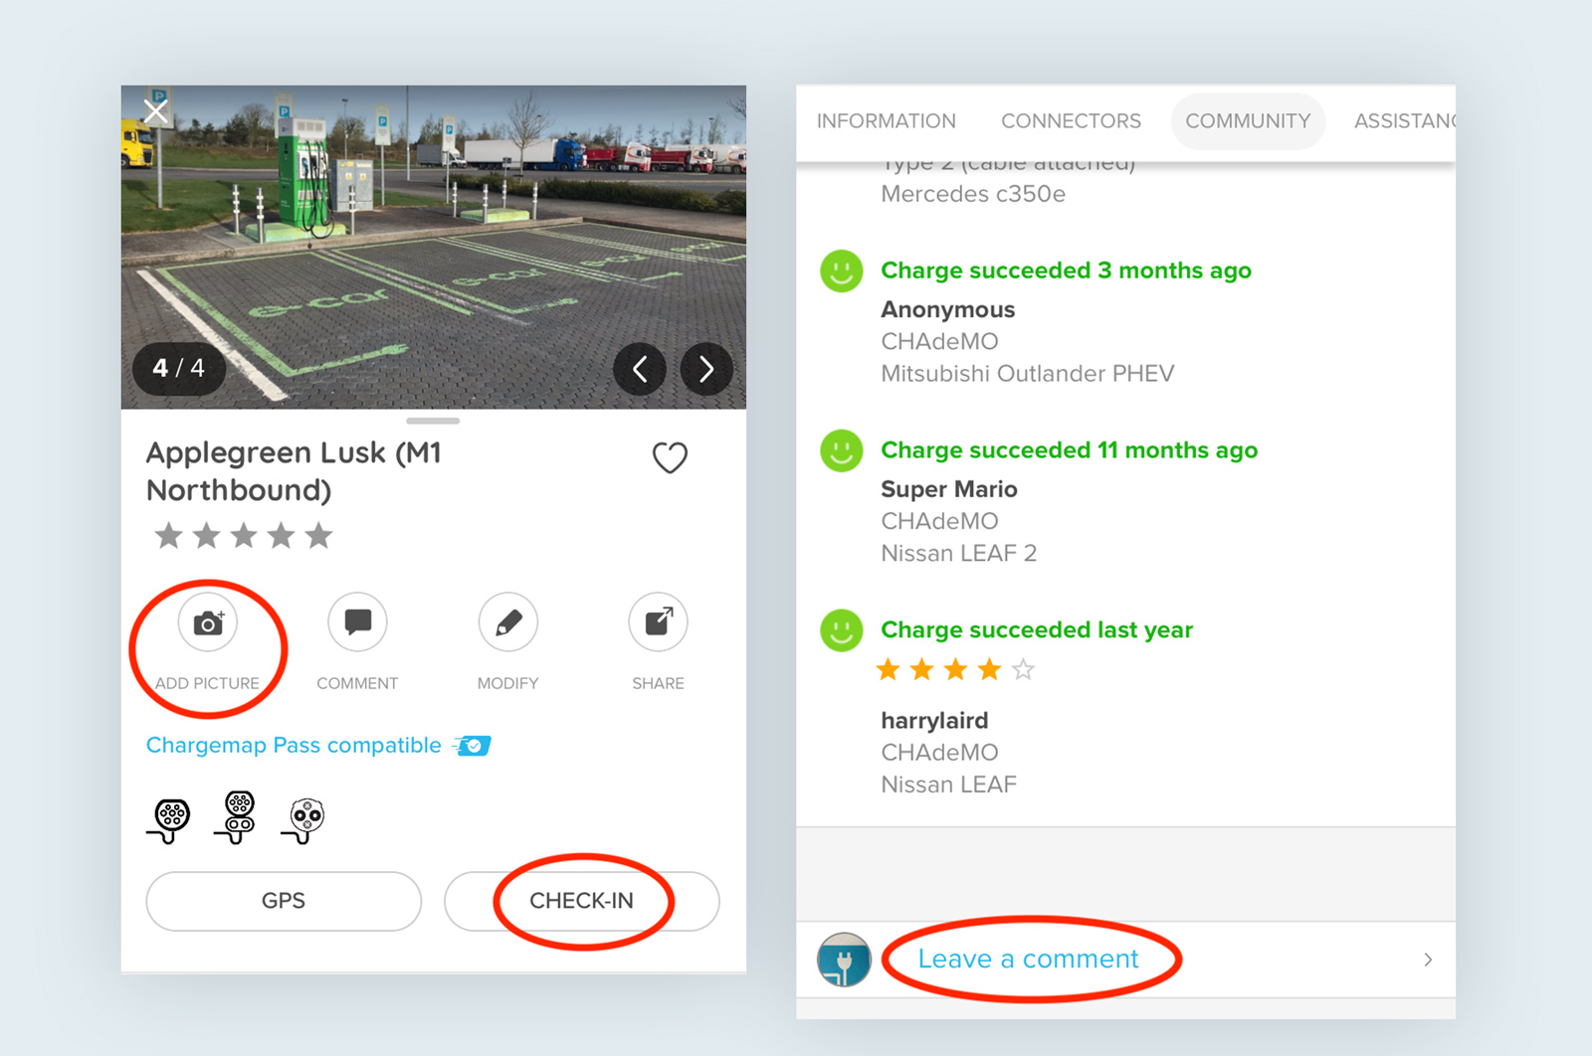Click the station's five grey stars rating

(244, 536)
